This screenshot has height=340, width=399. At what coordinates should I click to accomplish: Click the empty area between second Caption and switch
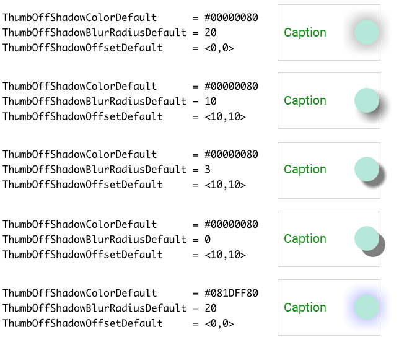pos(340,100)
